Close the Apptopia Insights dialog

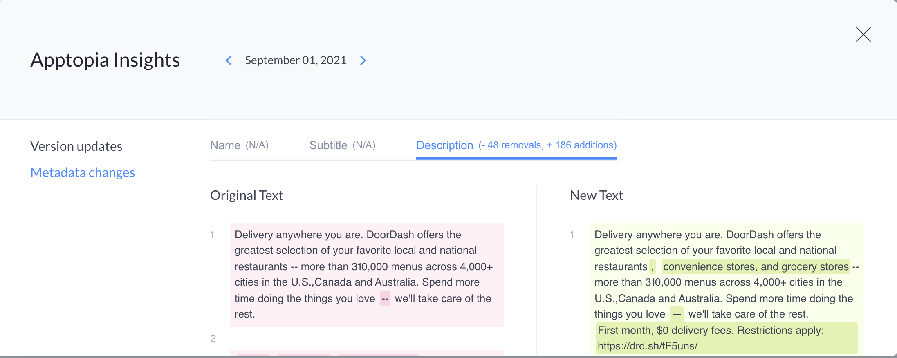pyautogui.click(x=863, y=35)
